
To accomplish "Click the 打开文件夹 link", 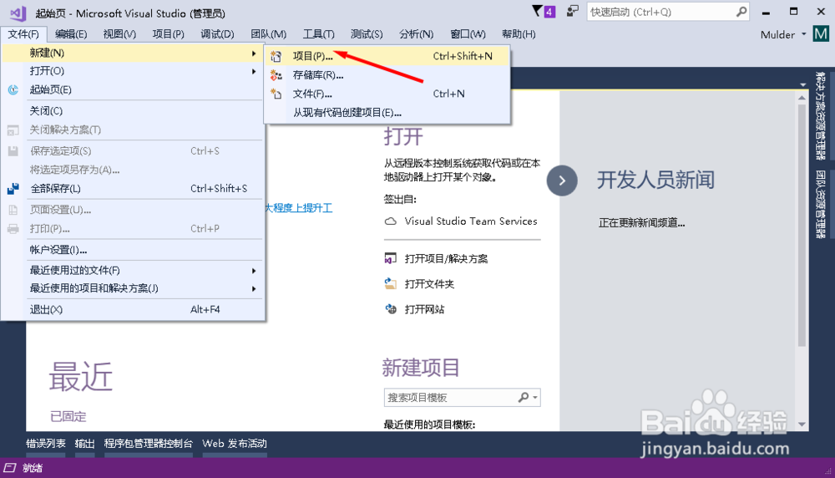I will (429, 284).
